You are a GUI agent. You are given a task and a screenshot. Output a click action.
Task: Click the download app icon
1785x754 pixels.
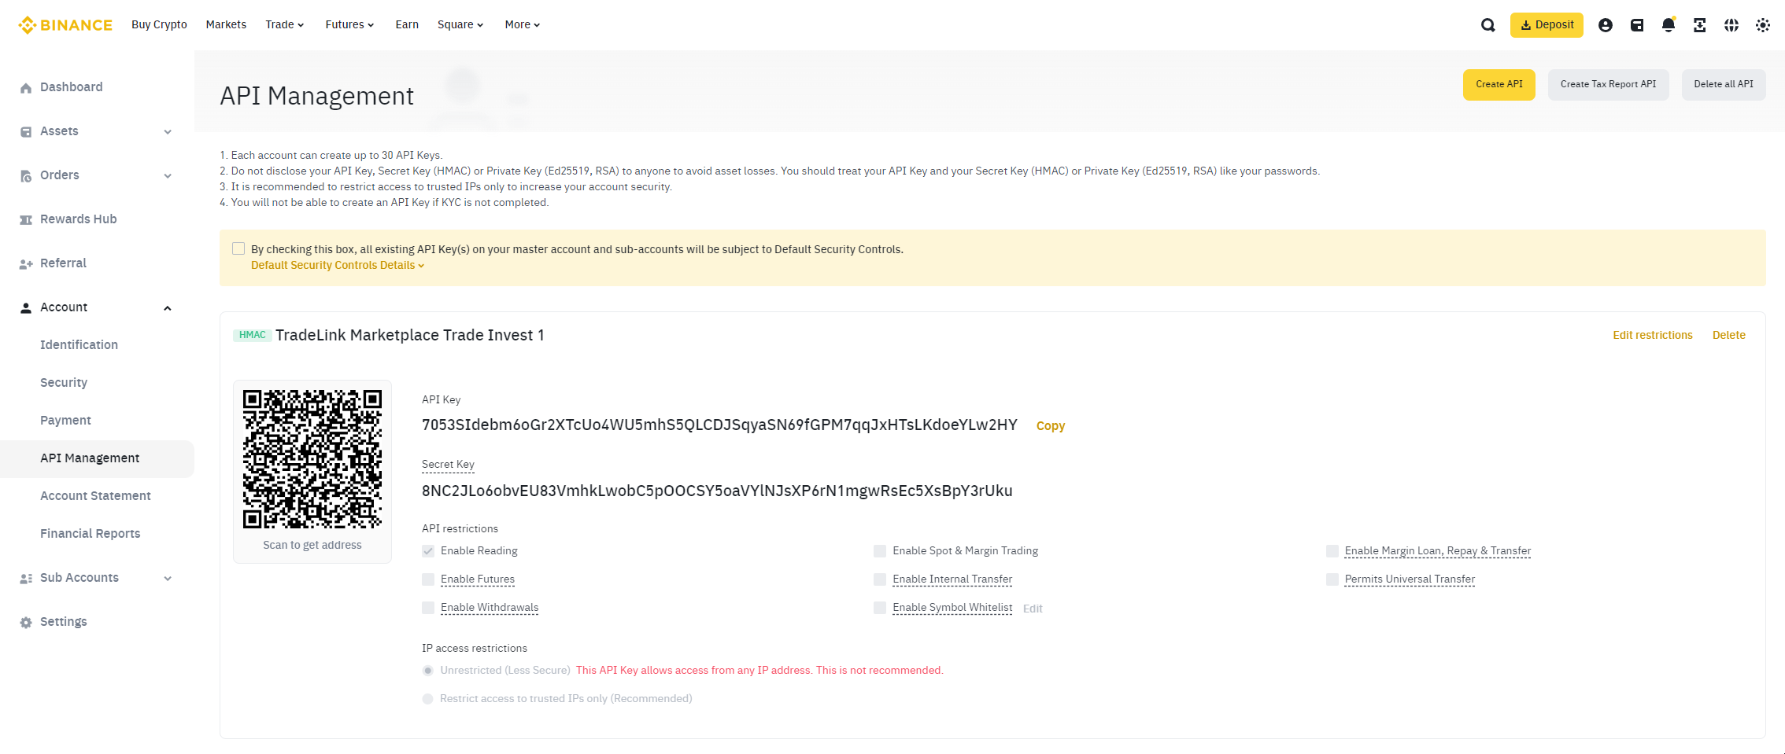[x=1700, y=25]
